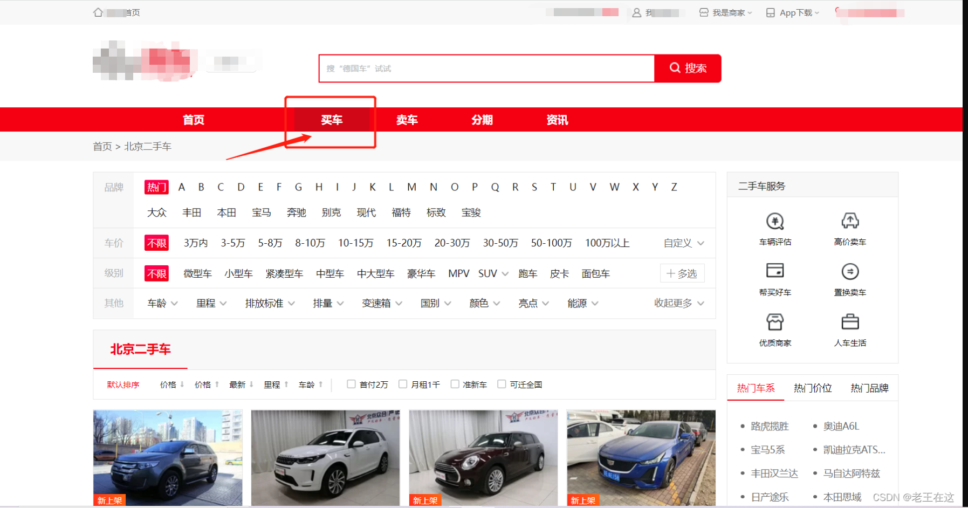Select 不限 in 级别 row

[x=156, y=274]
